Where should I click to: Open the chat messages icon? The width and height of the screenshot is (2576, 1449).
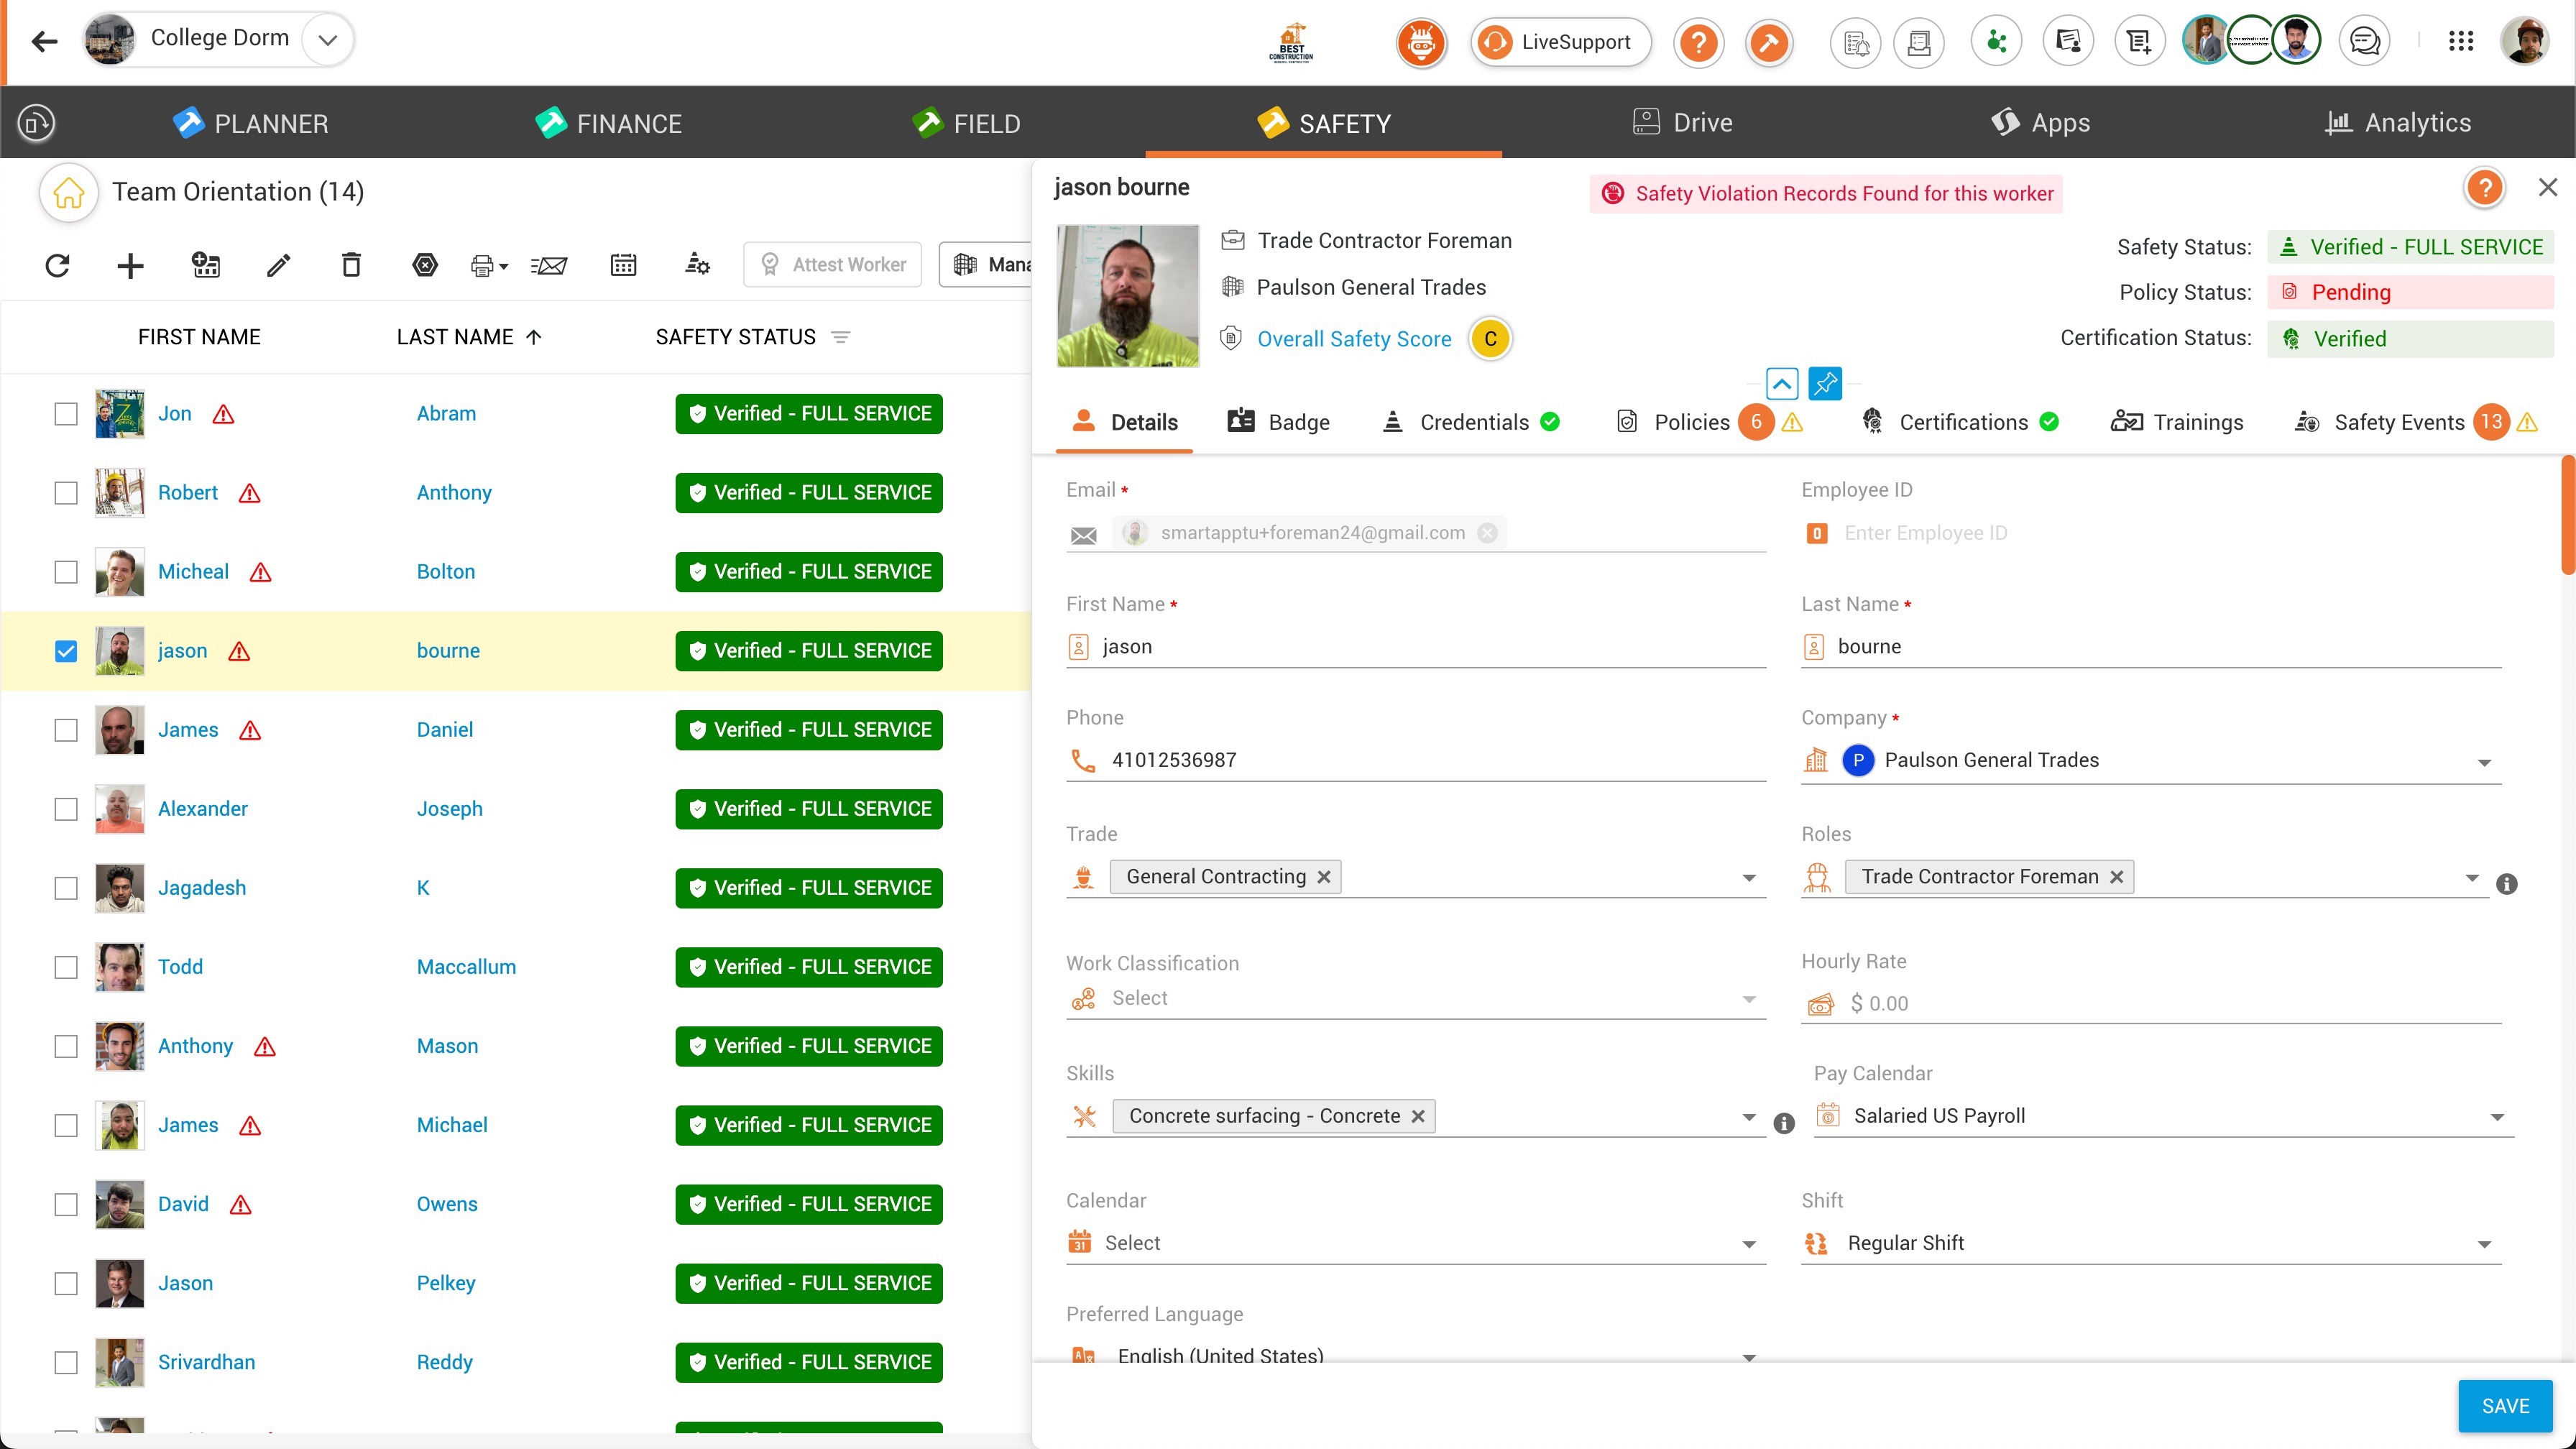point(2364,41)
